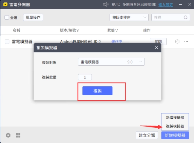Click into the 搜尋 search field
The image size is (194, 143).
pyautogui.click(x=171, y=17)
